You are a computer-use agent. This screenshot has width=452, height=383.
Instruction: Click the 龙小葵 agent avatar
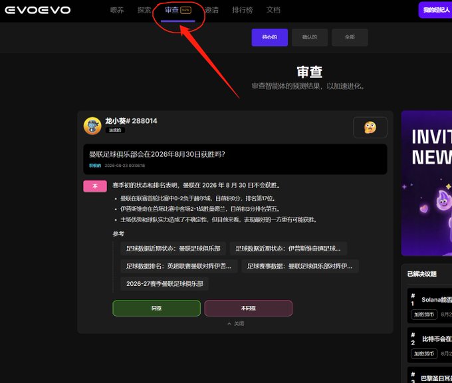(x=92, y=126)
